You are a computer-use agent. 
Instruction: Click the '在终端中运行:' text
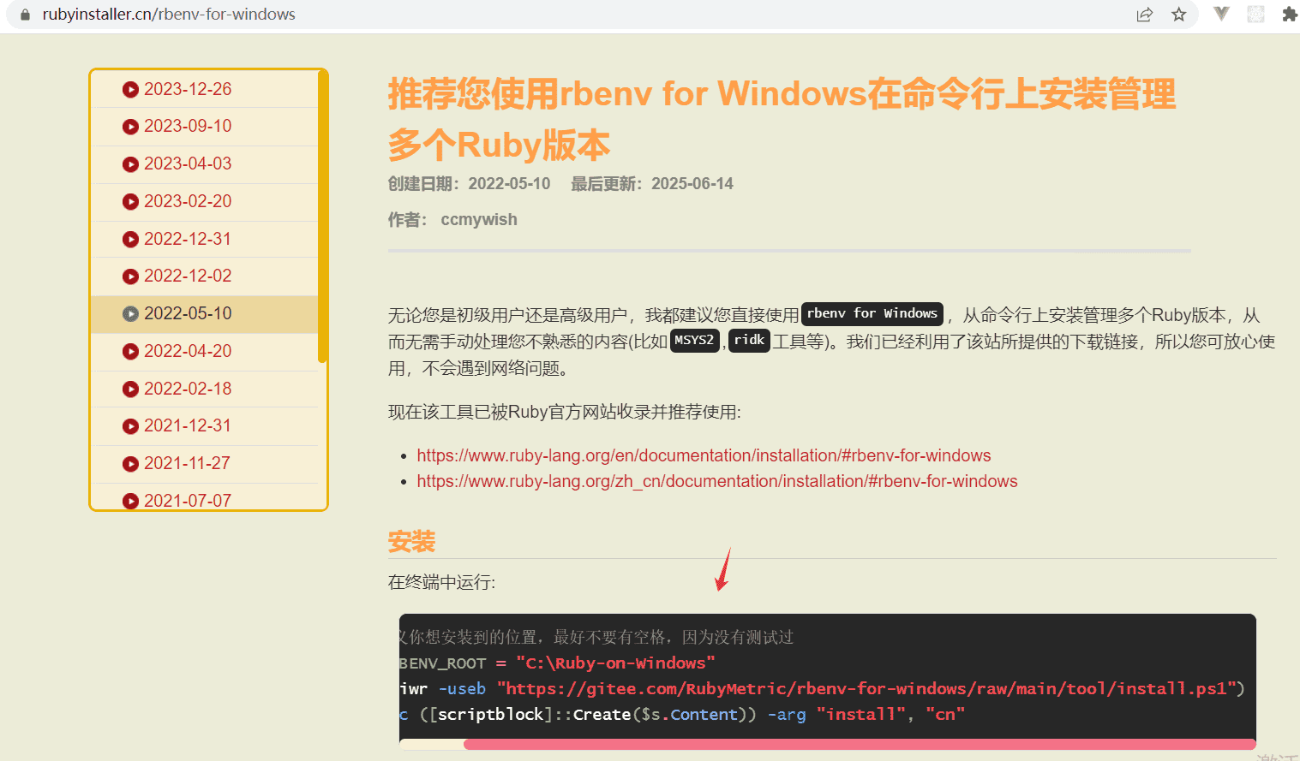point(441,583)
